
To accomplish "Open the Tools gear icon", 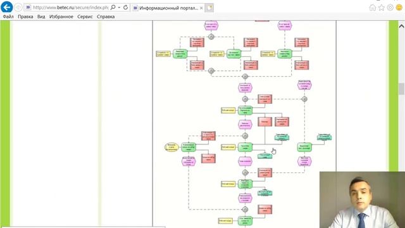I will click(390, 8).
